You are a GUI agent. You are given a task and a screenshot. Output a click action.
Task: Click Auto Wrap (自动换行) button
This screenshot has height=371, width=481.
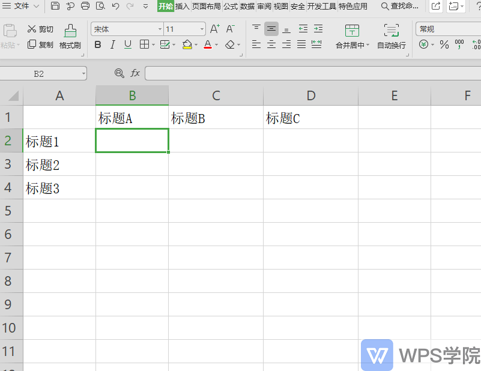pyautogui.click(x=392, y=37)
